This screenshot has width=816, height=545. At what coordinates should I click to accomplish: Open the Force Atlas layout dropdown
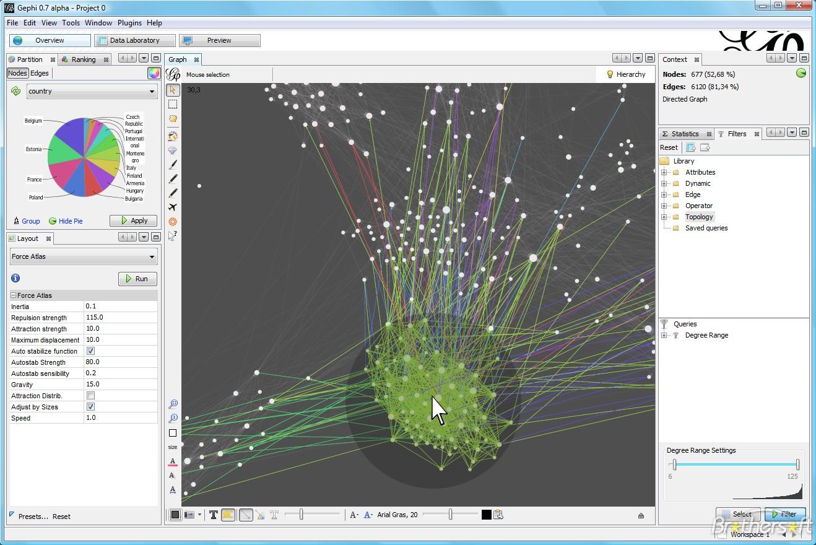[84, 256]
